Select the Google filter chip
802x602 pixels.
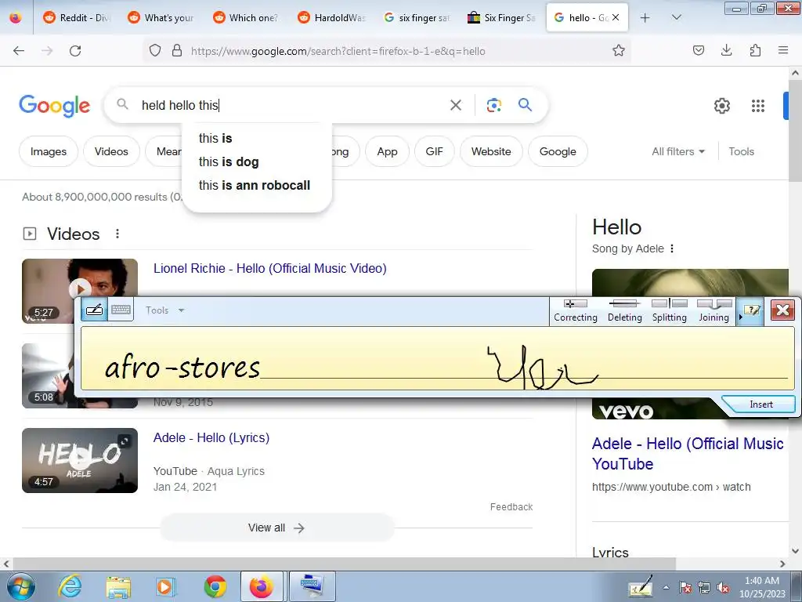(x=558, y=151)
